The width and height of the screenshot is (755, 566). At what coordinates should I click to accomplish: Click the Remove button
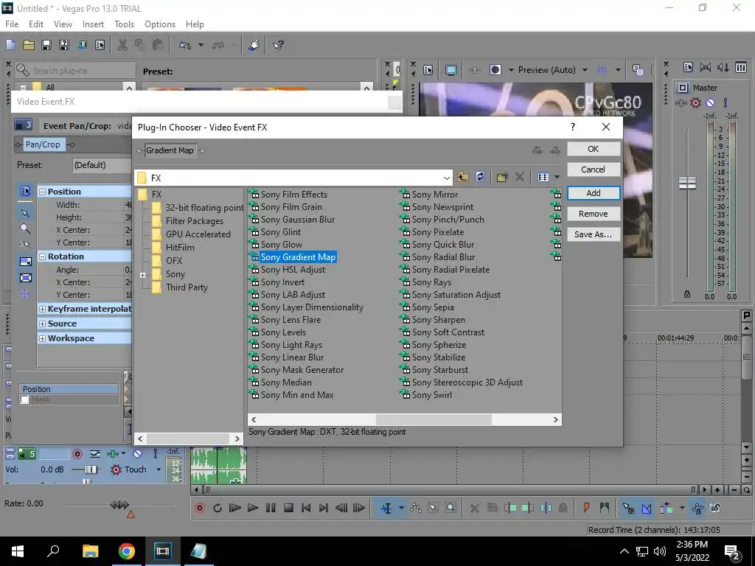[594, 214]
